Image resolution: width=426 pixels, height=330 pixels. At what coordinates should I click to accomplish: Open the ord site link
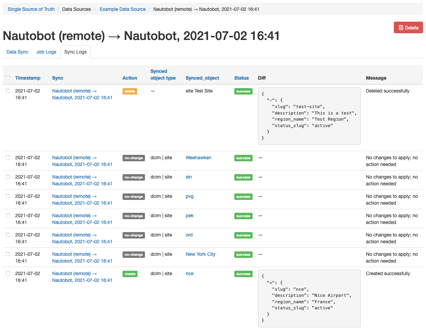[x=189, y=235]
